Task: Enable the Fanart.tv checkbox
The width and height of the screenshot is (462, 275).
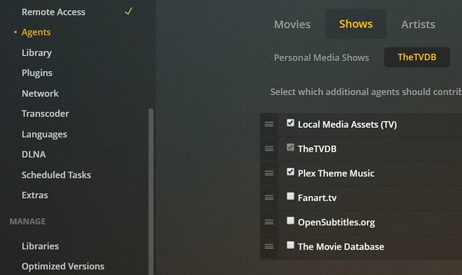Action: coord(290,196)
